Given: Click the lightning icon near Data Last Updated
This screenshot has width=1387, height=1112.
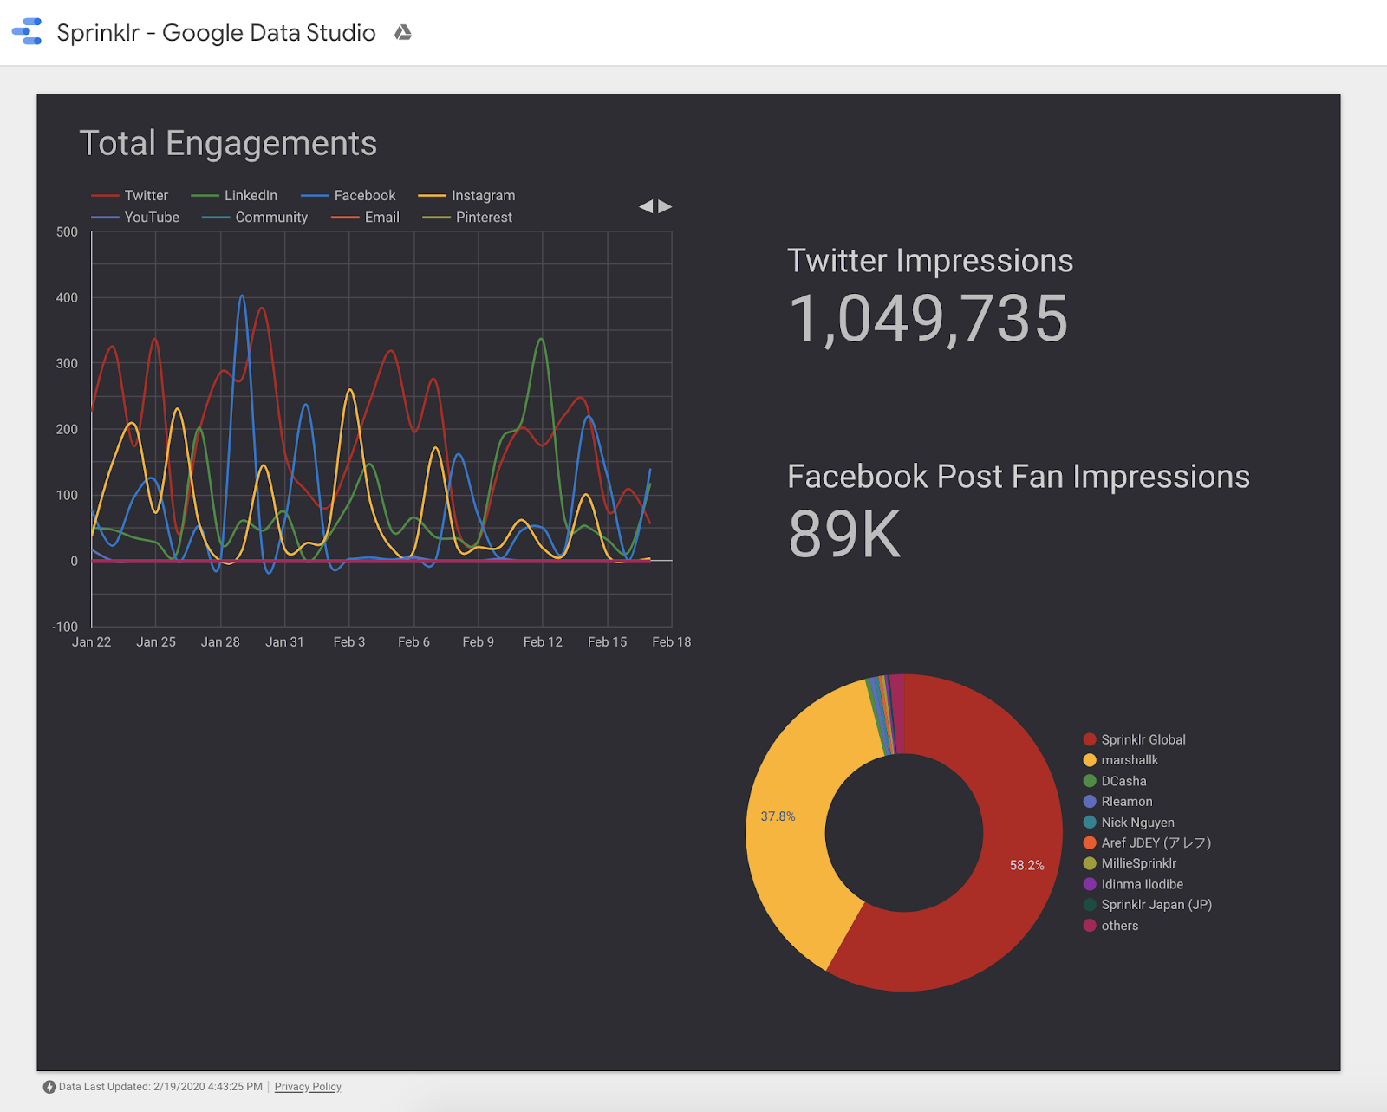Looking at the screenshot, I should point(49,1087).
